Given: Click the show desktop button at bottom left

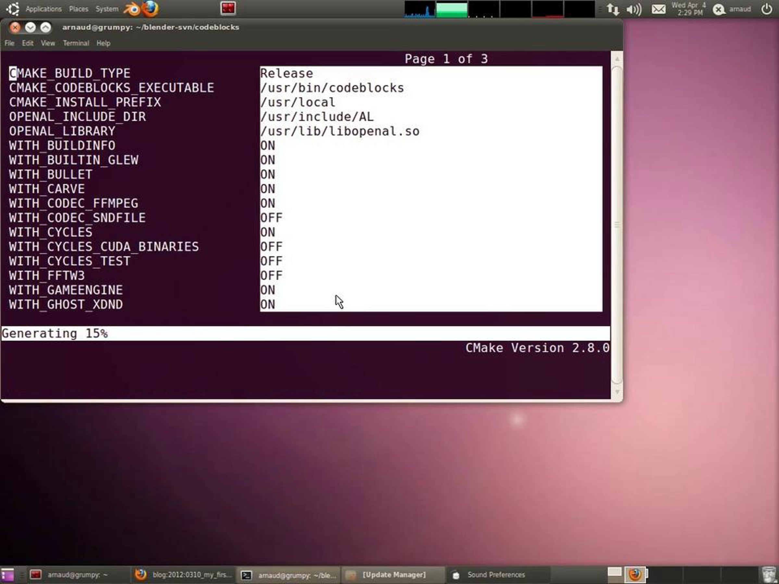Looking at the screenshot, I should 8,575.
